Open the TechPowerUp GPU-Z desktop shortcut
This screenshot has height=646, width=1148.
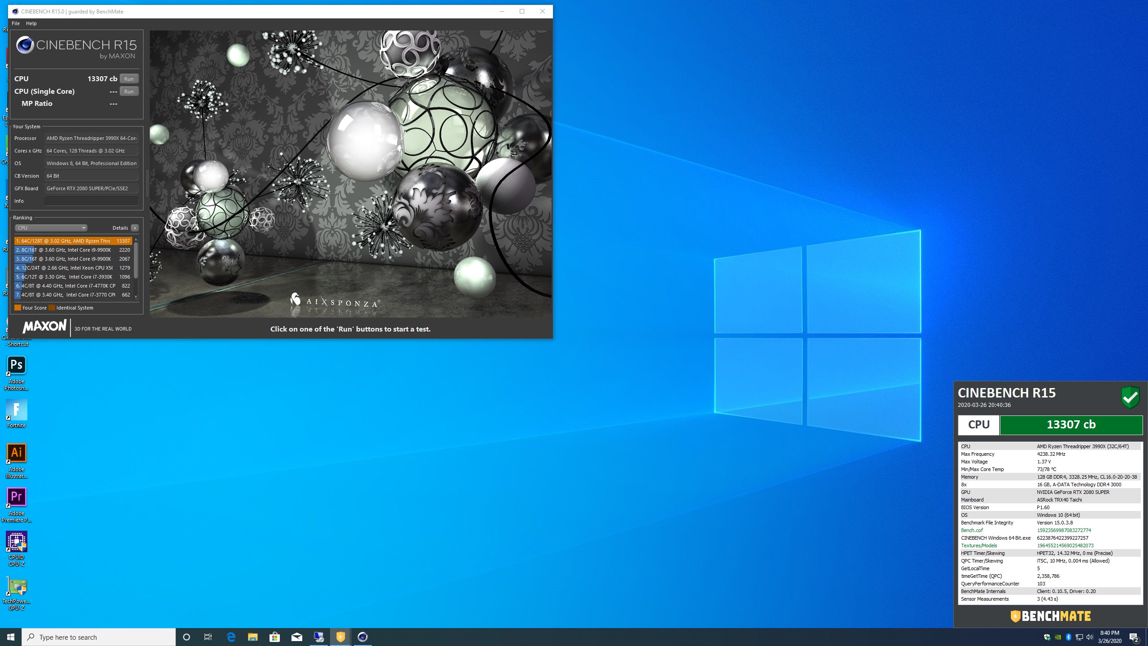(17, 593)
